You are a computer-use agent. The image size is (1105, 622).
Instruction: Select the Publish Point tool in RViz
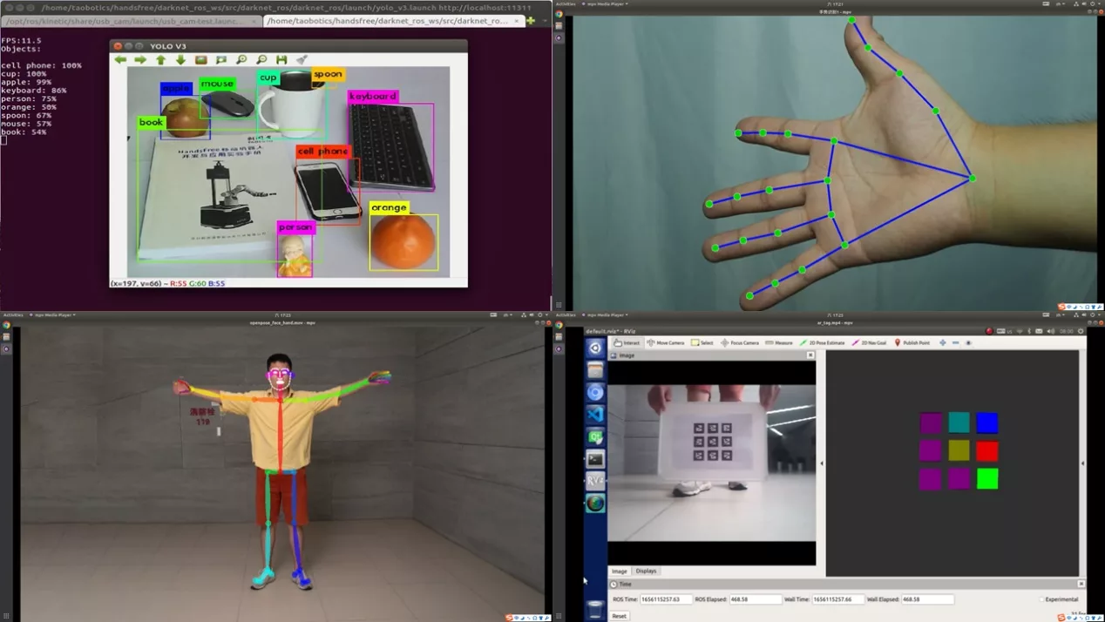tap(912, 342)
